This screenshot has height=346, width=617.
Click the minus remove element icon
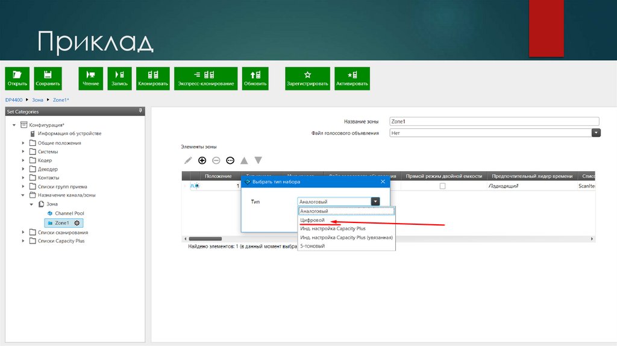coord(216,160)
